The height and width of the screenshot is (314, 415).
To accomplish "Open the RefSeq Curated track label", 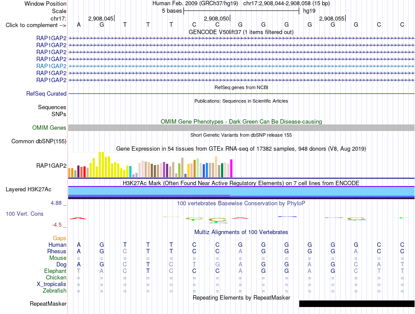I will [46, 93].
